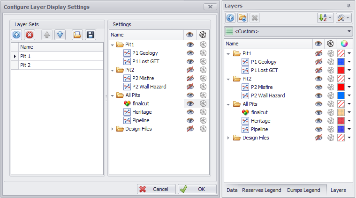The width and height of the screenshot is (356, 198).
Task: Click the Cancel button
Action: (x=156, y=189)
